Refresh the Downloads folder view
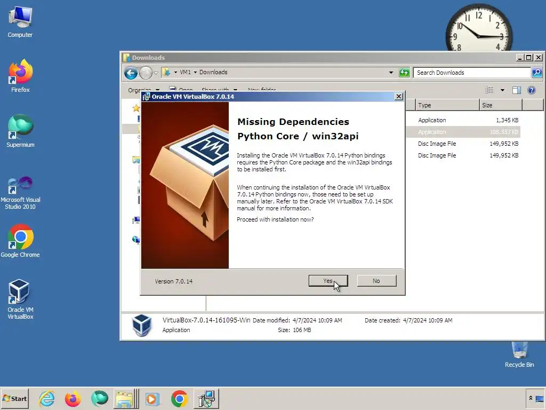 (x=404, y=73)
